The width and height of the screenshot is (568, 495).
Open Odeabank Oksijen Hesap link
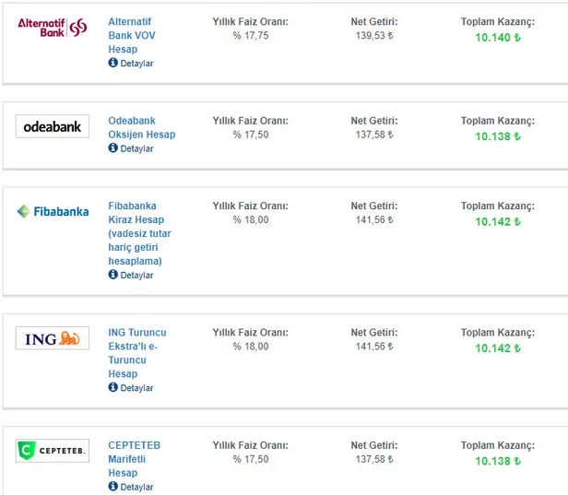pos(141,127)
